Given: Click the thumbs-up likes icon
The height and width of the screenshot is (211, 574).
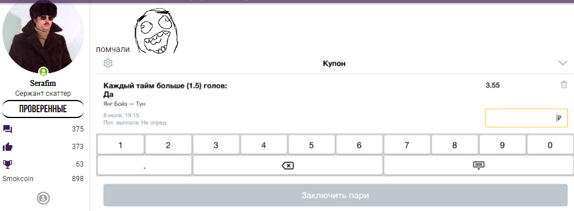Looking at the screenshot, I should [x=8, y=147].
